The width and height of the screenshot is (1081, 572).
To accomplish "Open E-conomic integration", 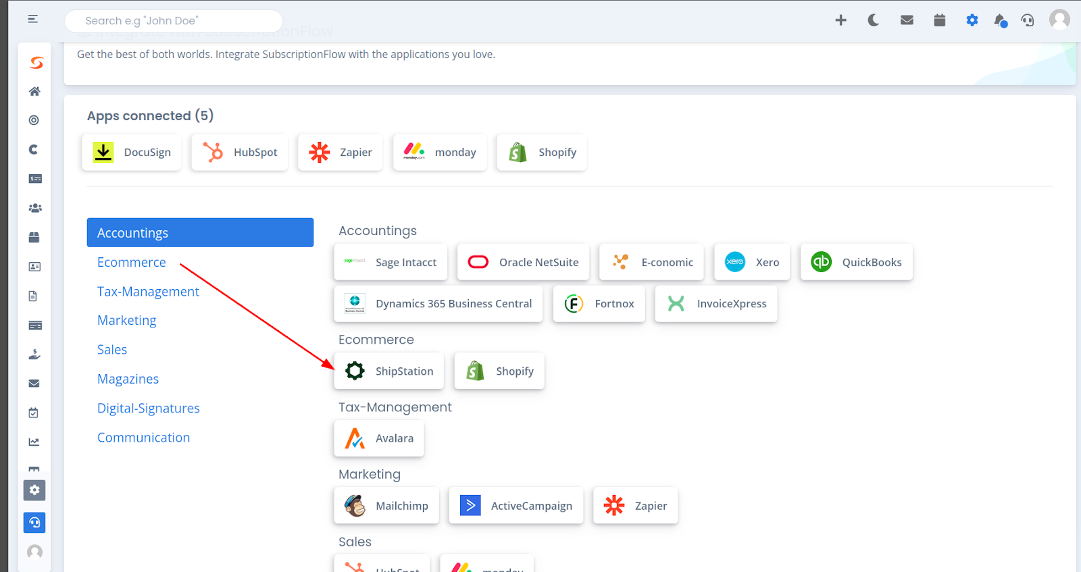I will (x=651, y=262).
